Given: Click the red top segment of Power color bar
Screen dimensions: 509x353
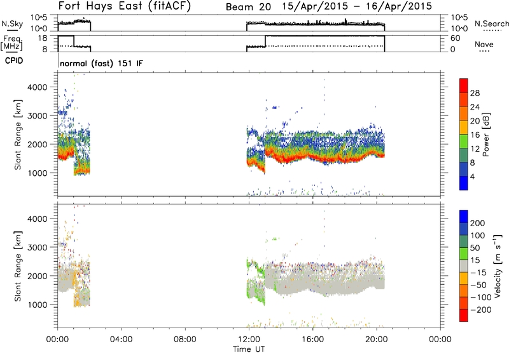Looking at the screenshot, I should pyautogui.click(x=464, y=85).
